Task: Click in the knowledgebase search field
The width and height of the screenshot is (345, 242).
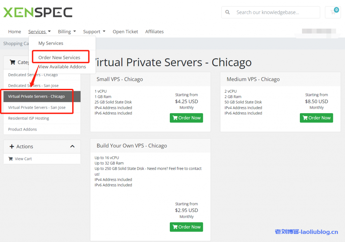Action: tap(276, 12)
